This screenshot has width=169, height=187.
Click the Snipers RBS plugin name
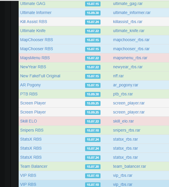32,130
